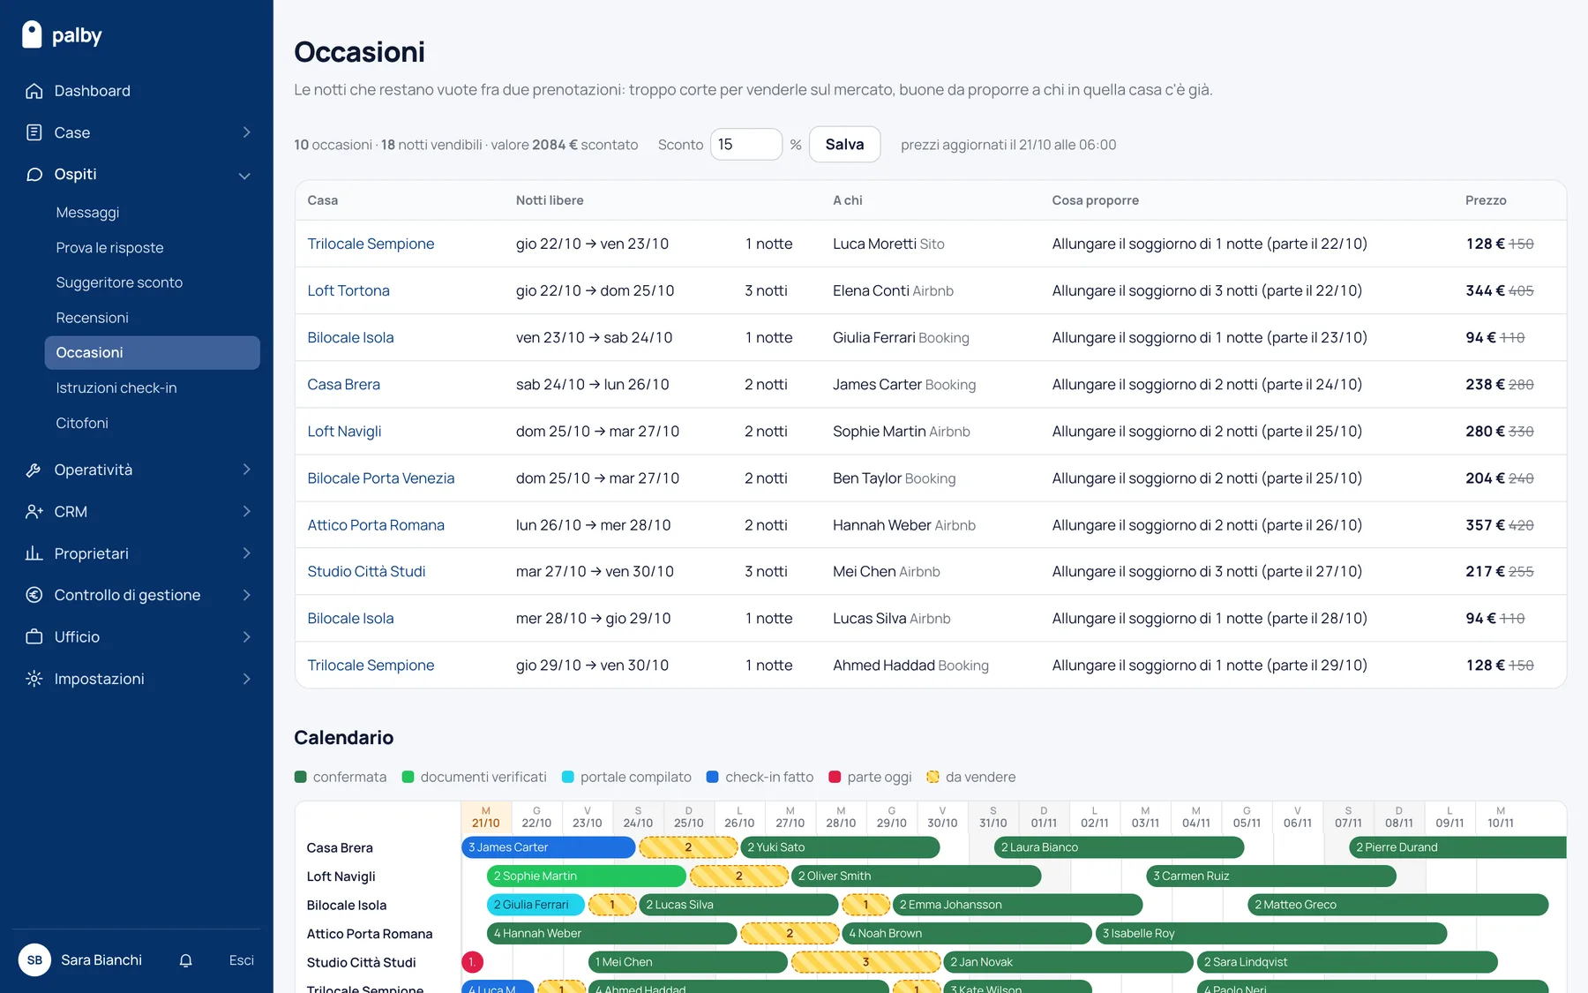Image resolution: width=1588 pixels, height=993 pixels.
Task: Click the CRM person-plus icon
Action: 34,511
